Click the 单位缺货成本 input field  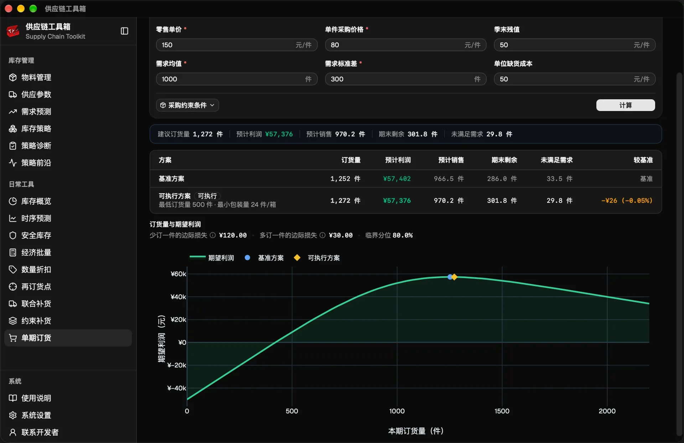(574, 79)
